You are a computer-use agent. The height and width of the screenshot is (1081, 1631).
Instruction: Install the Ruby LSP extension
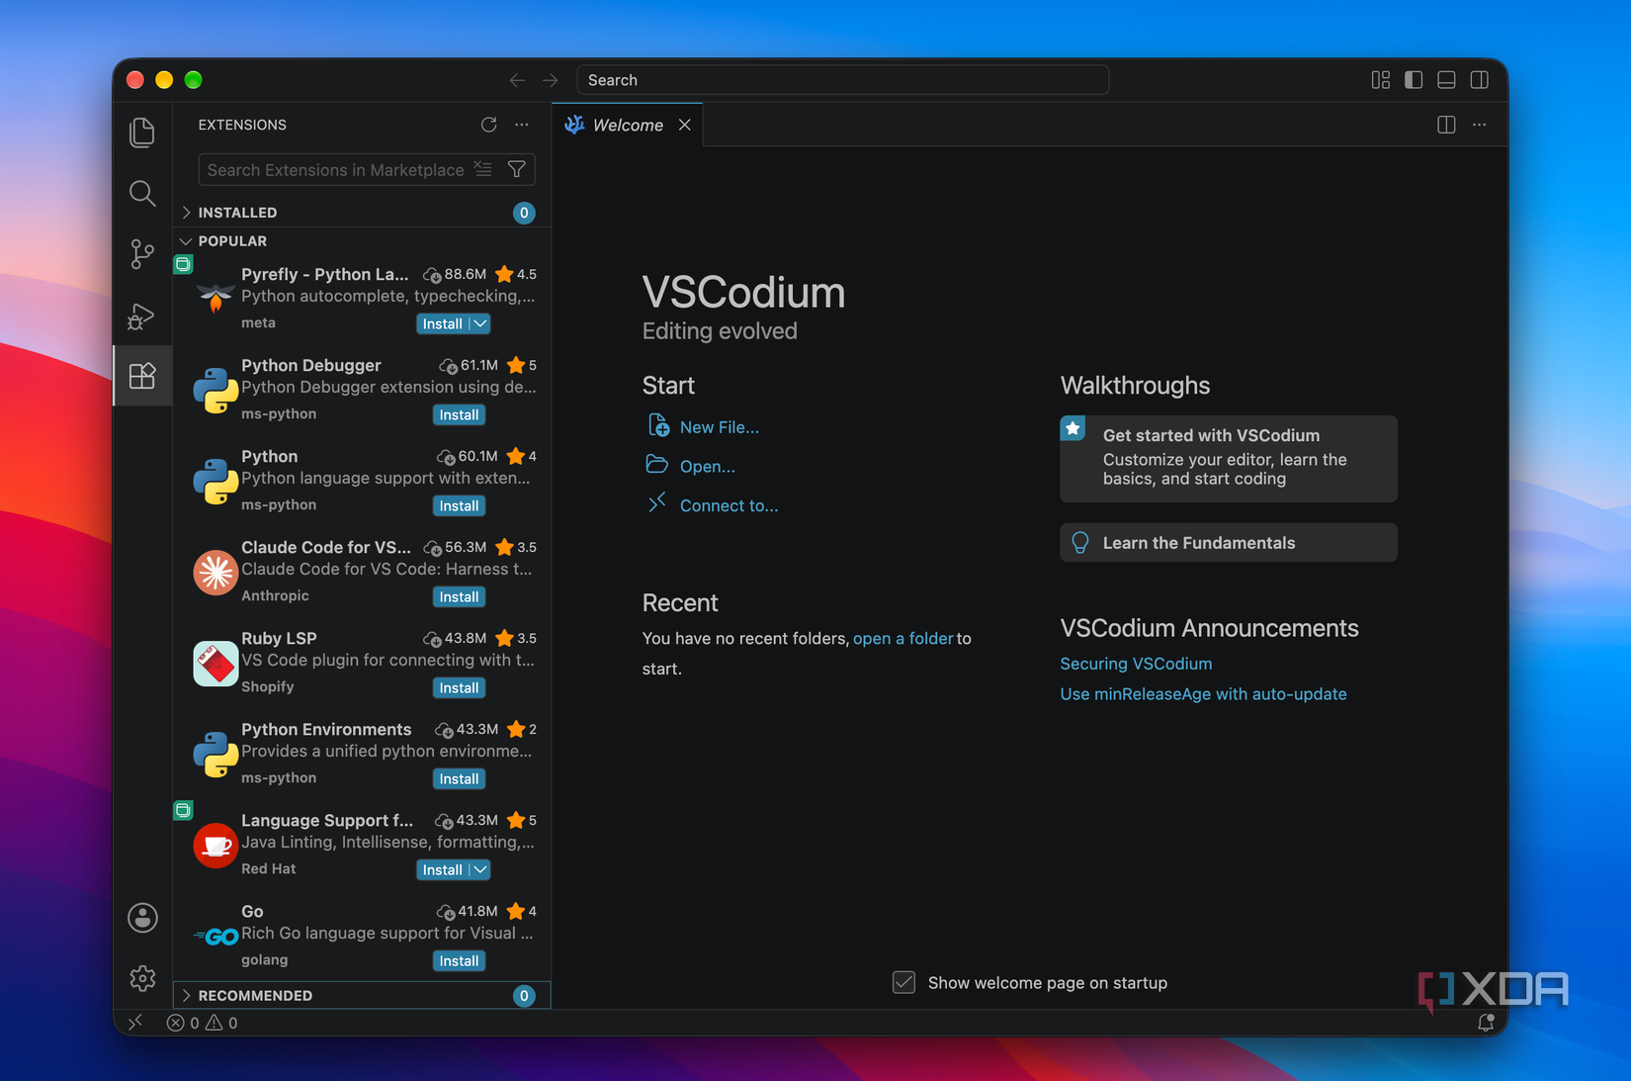click(x=459, y=687)
